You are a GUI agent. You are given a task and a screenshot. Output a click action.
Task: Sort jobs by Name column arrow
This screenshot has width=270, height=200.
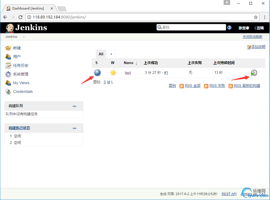[x=136, y=63]
